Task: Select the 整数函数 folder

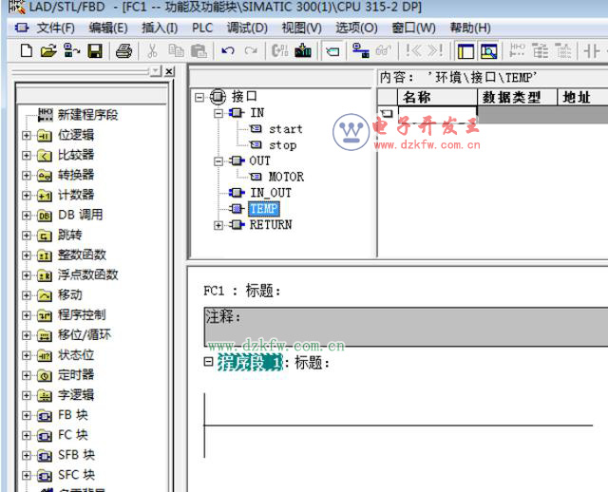Action: (82, 255)
